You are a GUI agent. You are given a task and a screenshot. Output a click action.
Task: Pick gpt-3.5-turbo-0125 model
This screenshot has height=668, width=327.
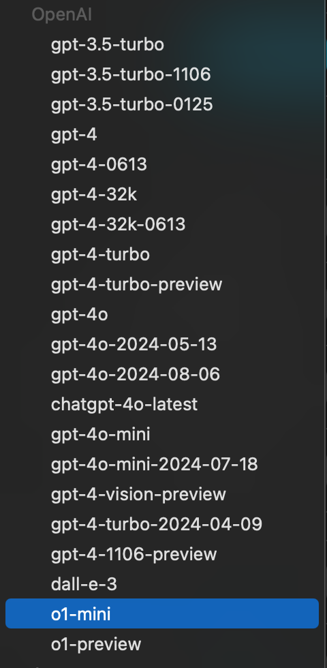tap(162, 105)
